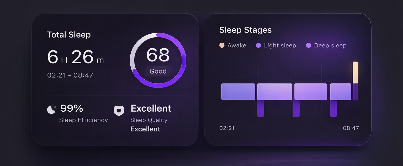This screenshot has height=166, width=403.
Task: Click the 08:47 chart end time label
Action: click(351, 128)
